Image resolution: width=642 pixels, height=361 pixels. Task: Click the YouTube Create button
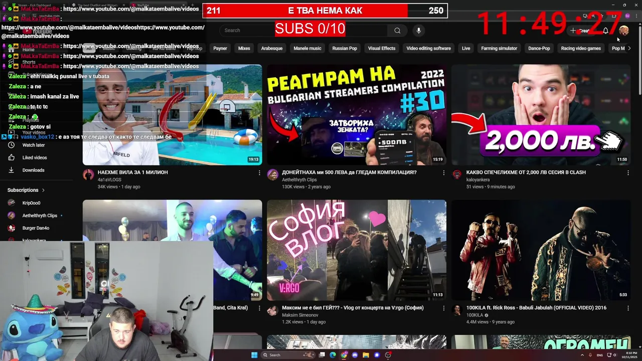(581, 31)
